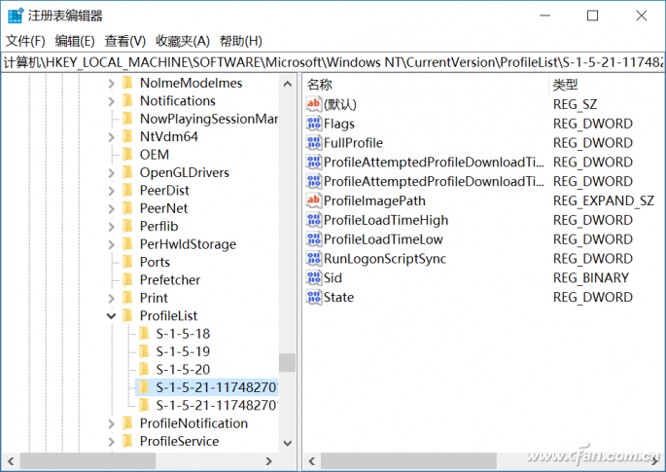Viewport: 666px width, 472px height.
Task: Select the Print key label
Action: pos(154,298)
